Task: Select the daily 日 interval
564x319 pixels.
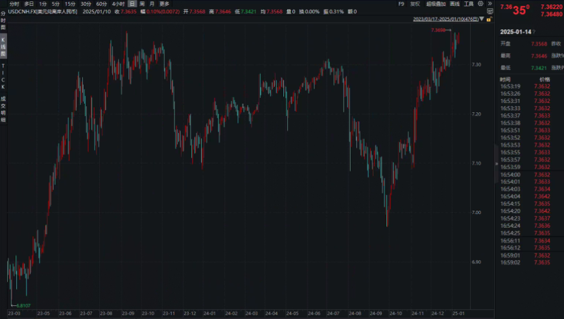Action: [132, 4]
